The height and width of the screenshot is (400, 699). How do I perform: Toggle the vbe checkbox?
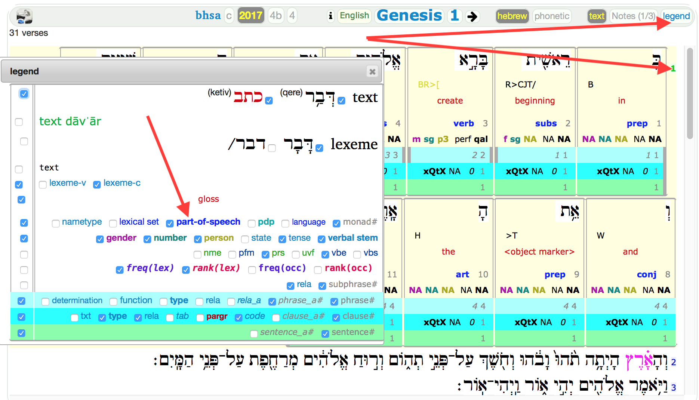tap(325, 255)
